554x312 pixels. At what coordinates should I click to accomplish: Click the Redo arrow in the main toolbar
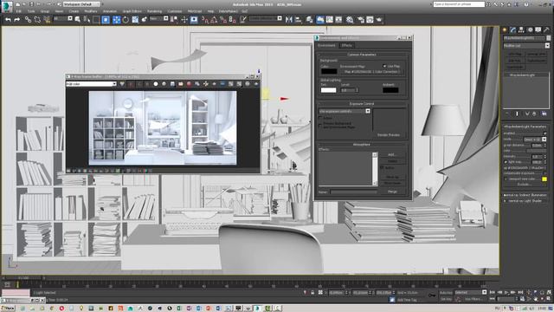pyautogui.click(x=16, y=20)
